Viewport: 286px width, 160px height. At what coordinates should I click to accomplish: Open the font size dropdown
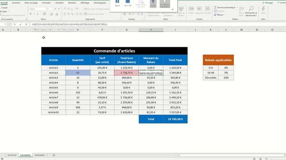coord(52,9)
